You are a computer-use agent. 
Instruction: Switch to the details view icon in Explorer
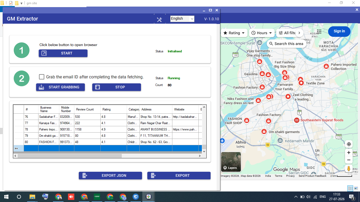(x=350, y=188)
